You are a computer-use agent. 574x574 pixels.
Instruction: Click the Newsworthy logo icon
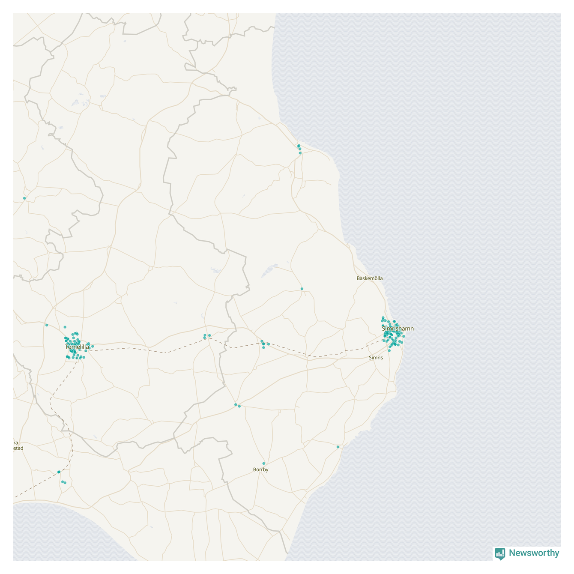coord(499,553)
